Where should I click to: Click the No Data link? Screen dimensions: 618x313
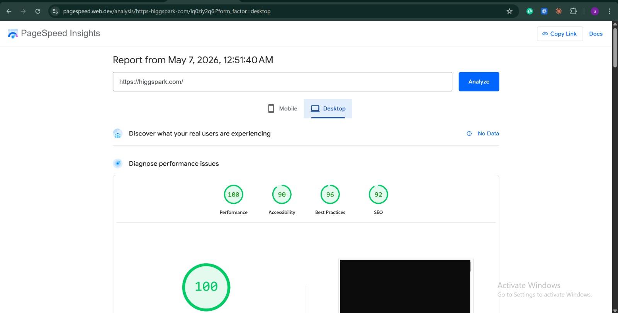pyautogui.click(x=488, y=134)
